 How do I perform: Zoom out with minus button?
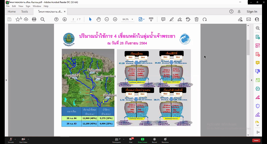(x=107, y=19)
